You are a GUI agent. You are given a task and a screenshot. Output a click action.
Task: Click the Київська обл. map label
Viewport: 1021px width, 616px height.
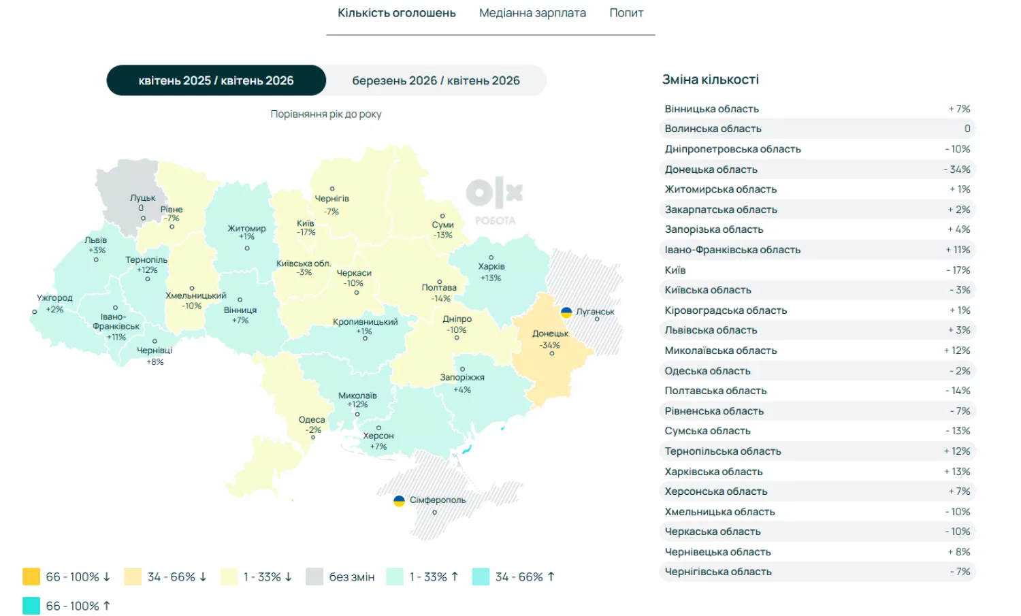coord(304,263)
